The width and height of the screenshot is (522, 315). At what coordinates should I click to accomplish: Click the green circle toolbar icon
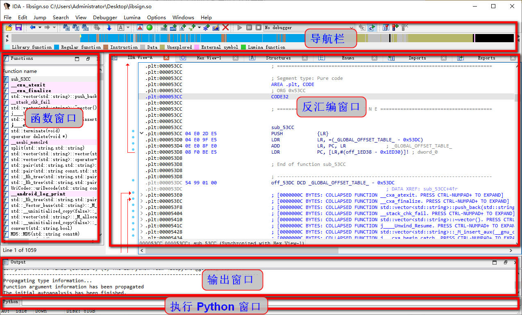[x=150, y=27]
